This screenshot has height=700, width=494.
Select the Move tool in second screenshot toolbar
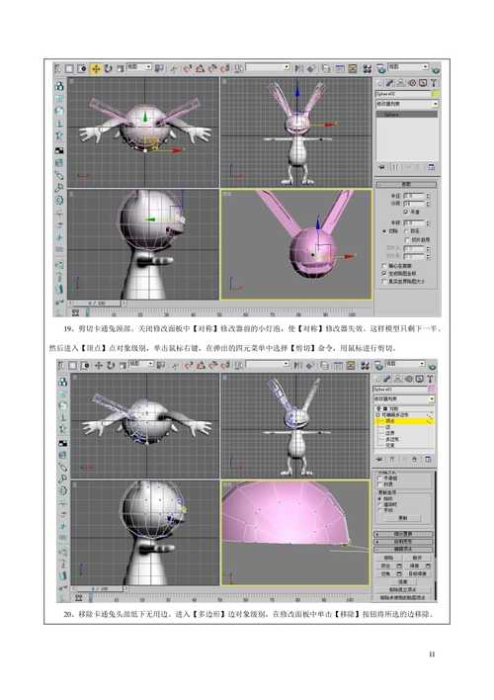click(99, 366)
